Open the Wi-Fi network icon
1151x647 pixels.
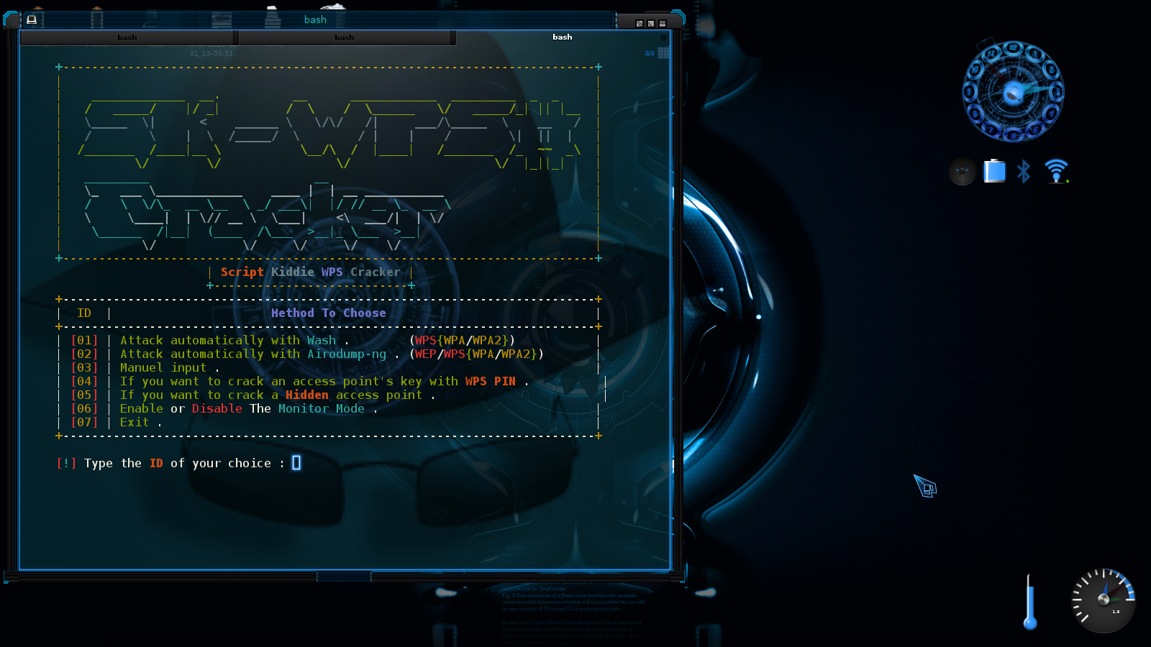pyautogui.click(x=1056, y=171)
